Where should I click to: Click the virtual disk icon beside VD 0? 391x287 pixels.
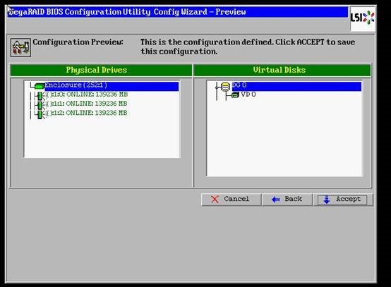pyautogui.click(x=235, y=94)
